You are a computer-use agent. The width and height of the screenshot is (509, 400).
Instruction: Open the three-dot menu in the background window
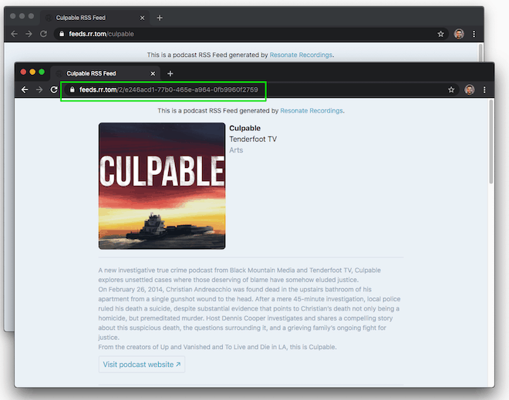click(x=474, y=34)
